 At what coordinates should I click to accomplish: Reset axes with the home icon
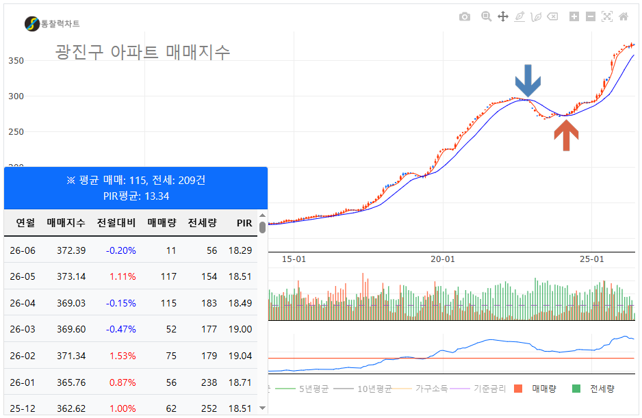click(623, 16)
